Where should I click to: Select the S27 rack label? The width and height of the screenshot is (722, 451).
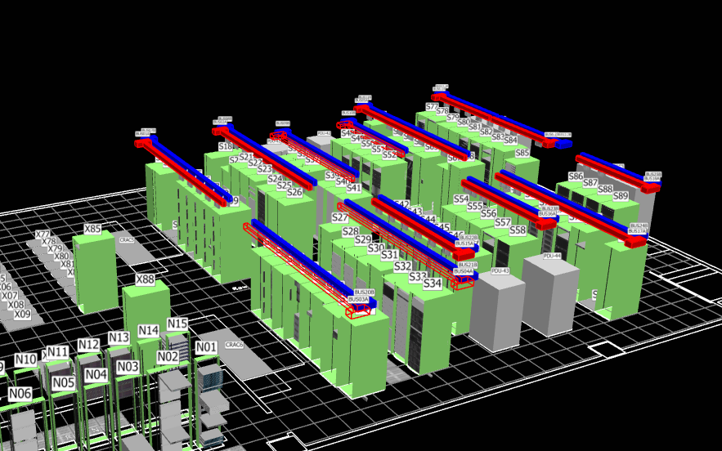coord(340,217)
